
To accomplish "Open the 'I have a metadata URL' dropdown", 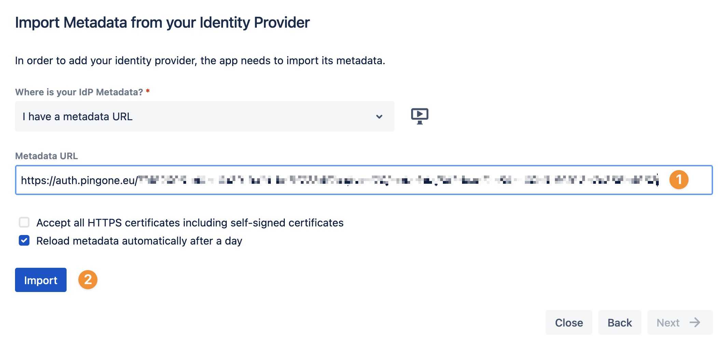I will click(205, 116).
